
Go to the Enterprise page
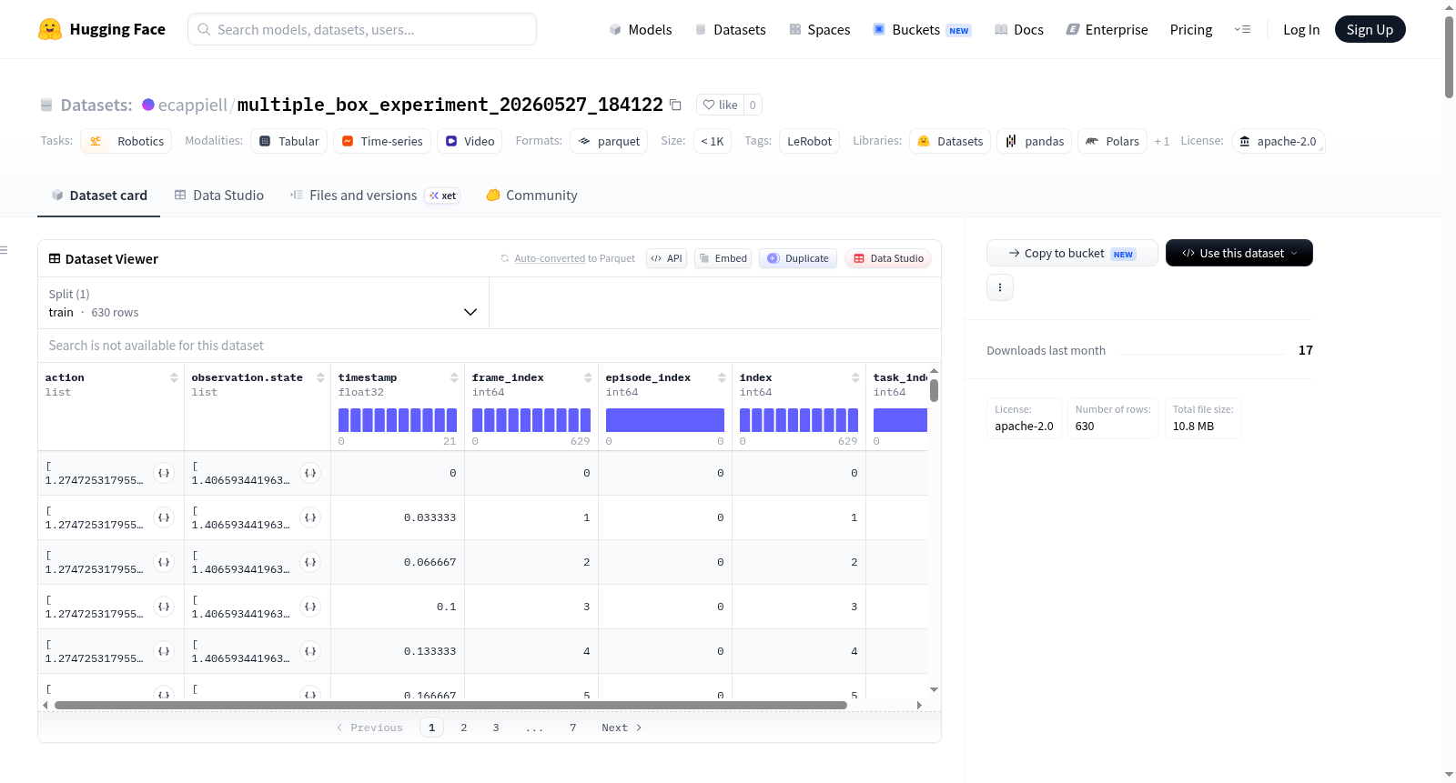pos(1107,29)
